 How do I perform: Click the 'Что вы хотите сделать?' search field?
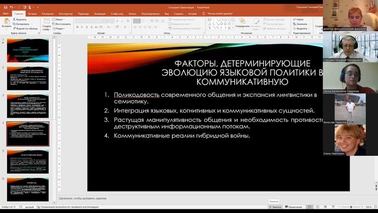coord(220,14)
